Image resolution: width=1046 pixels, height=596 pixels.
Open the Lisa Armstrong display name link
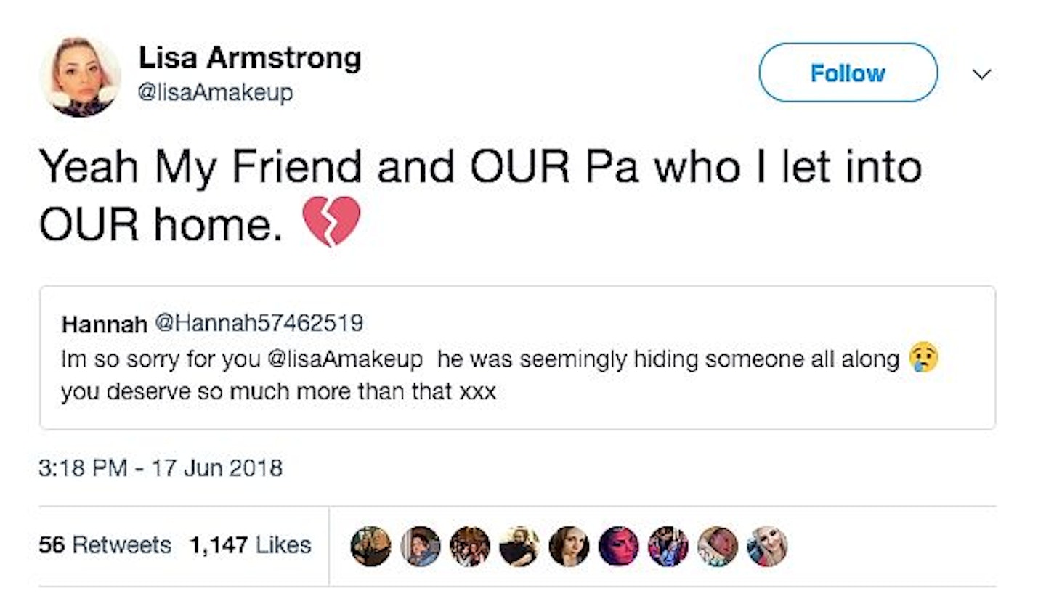tap(249, 58)
